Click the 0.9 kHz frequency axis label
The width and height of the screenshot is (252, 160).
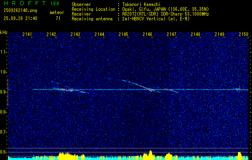3,92
